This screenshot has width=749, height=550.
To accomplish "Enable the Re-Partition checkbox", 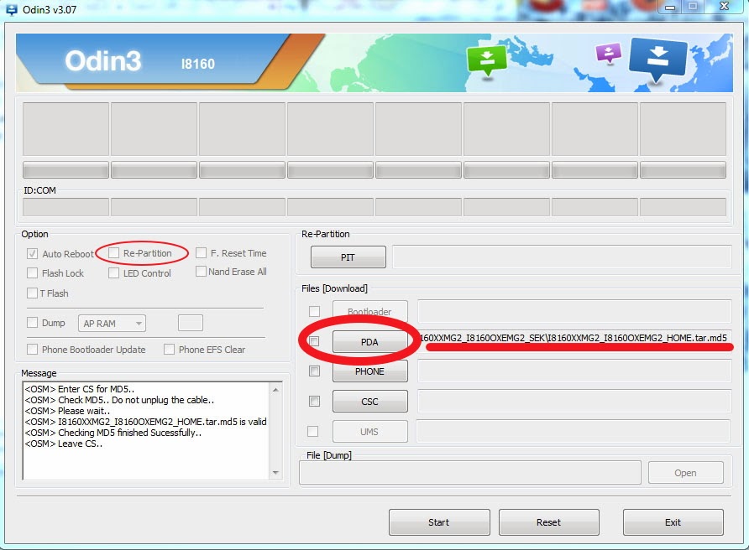I will click(113, 253).
